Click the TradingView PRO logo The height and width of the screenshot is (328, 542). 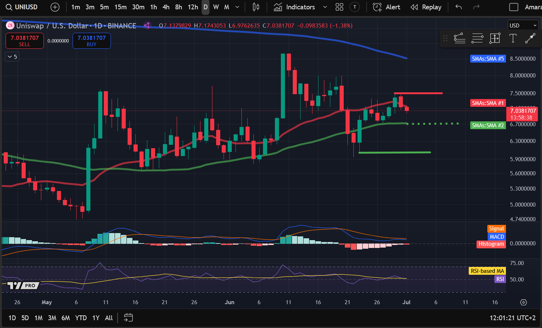pos(23,286)
